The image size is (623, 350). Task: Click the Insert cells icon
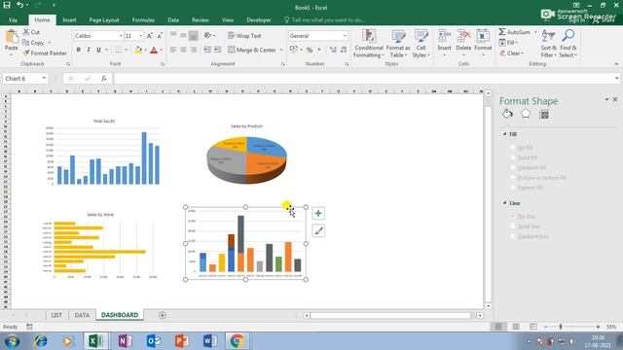[x=444, y=36]
